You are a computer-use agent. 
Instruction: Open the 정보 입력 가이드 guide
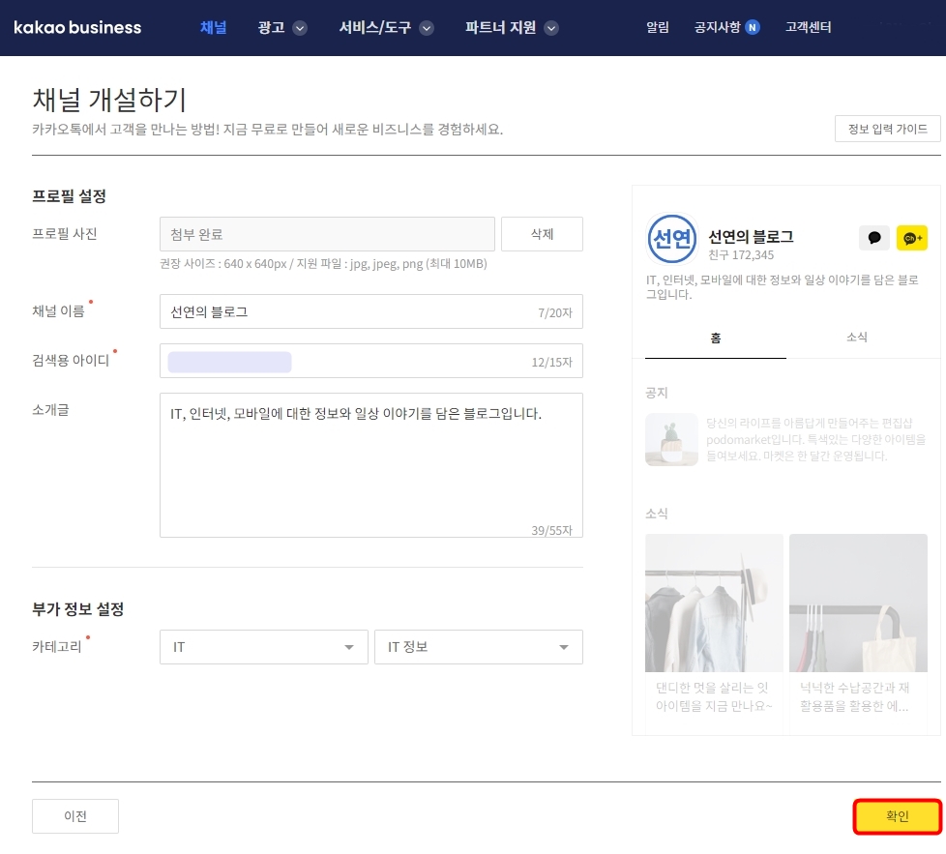[887, 129]
